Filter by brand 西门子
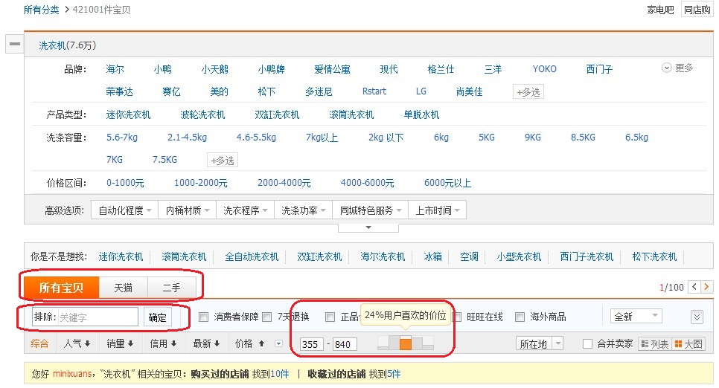The image size is (719, 388). pyautogui.click(x=599, y=69)
